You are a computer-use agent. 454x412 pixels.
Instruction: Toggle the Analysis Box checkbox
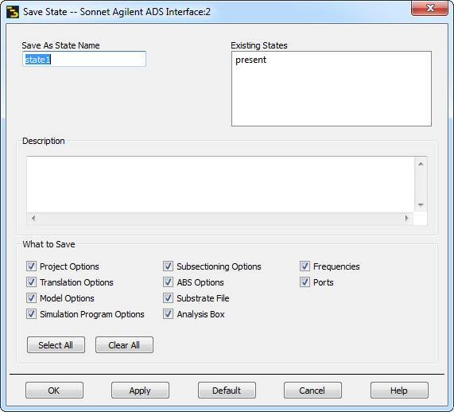[x=168, y=314]
